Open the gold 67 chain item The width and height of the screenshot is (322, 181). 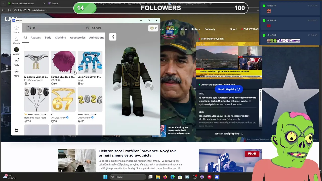coord(63,99)
